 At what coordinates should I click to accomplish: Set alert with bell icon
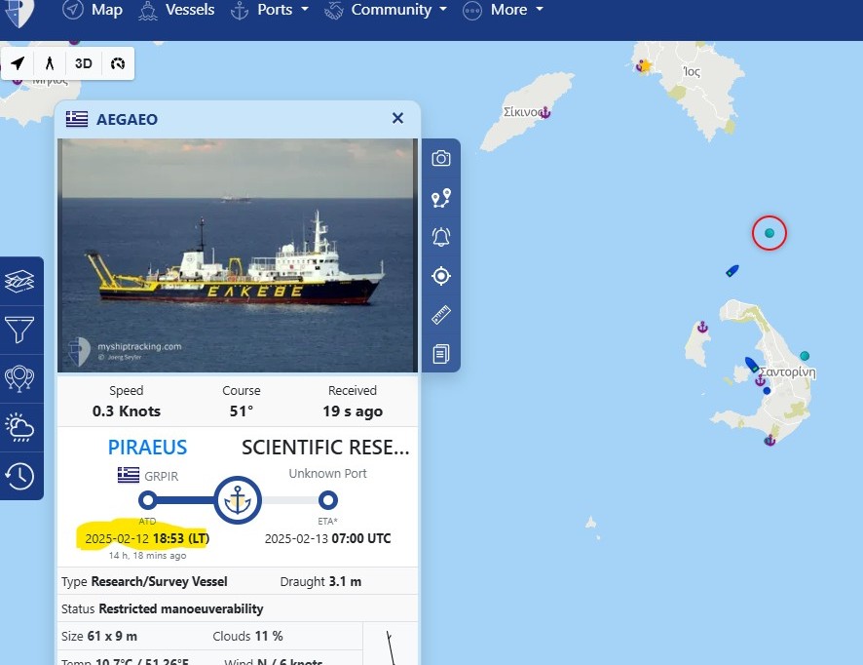(441, 237)
